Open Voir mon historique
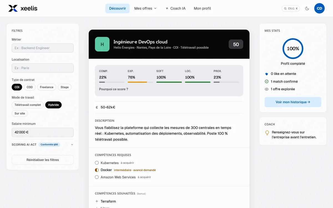 (x=293, y=102)
